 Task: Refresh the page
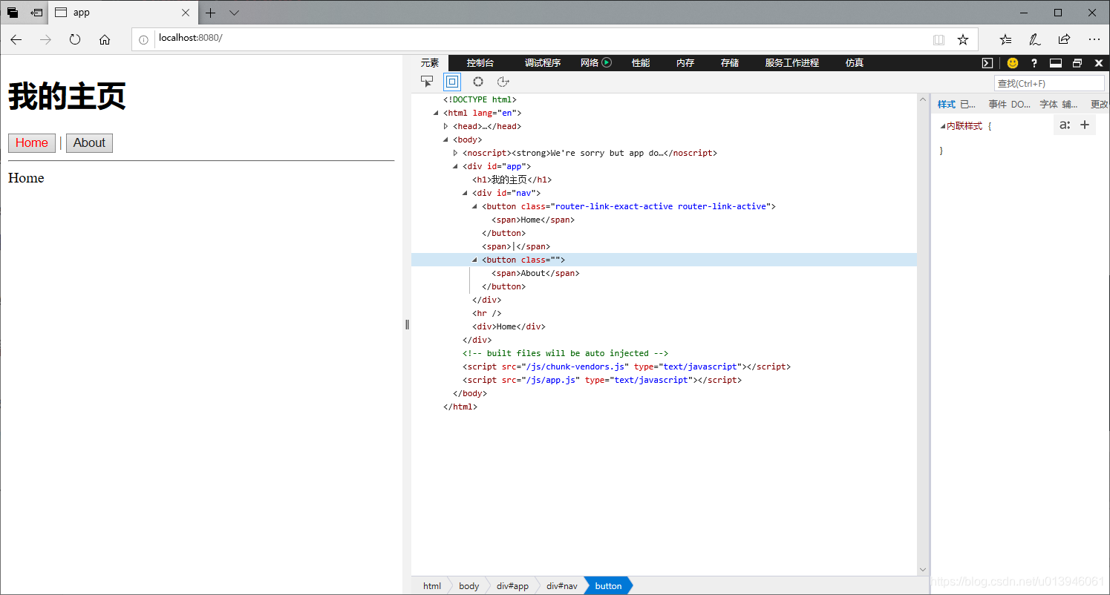click(x=75, y=39)
